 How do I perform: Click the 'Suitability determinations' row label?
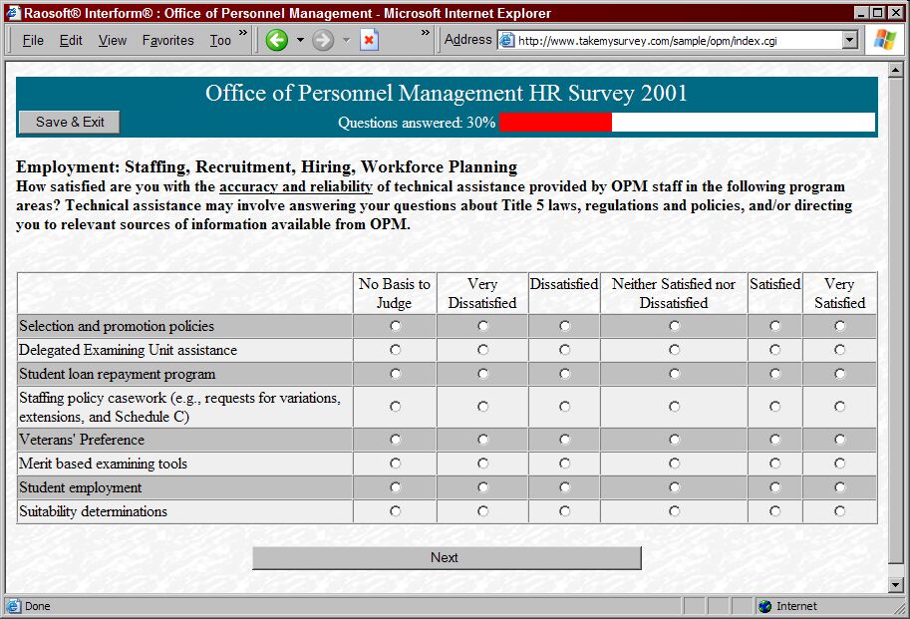point(93,511)
